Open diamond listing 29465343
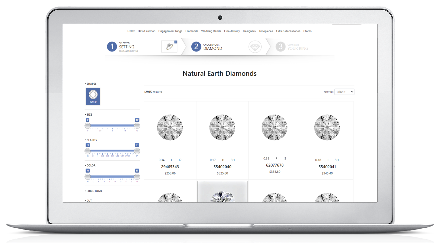Viewport: 441px width, 243px height. [x=170, y=167]
